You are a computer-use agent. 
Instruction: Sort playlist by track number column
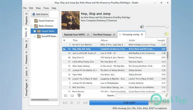66,40
